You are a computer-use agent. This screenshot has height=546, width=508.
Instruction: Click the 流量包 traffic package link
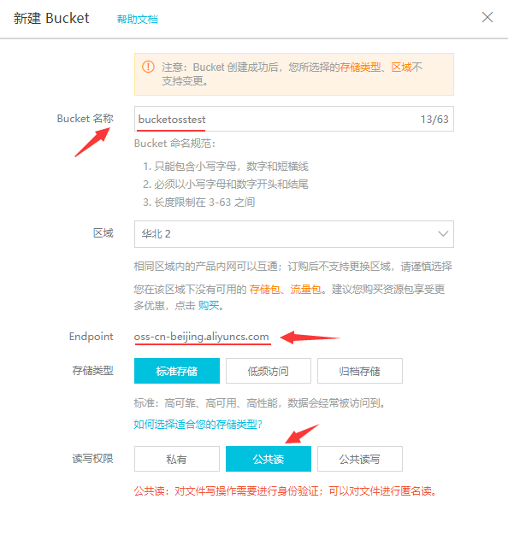305,290
